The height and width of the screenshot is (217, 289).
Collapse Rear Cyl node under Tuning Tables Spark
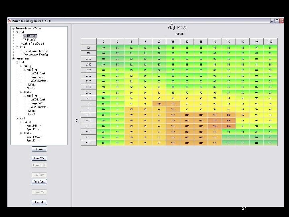pos(21,133)
